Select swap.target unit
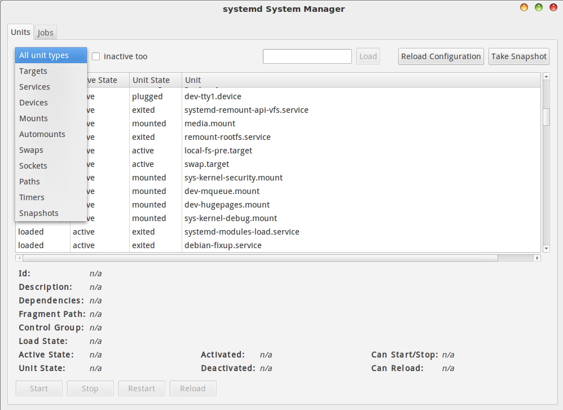563x410 pixels. 206,165
